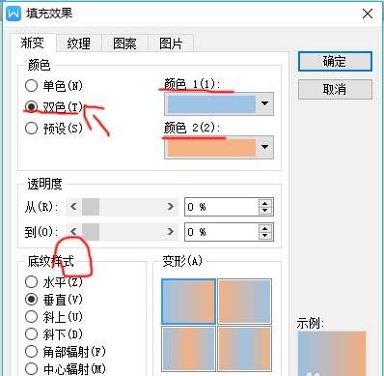
Task: Select the 单色(N) radio option
Action: [54, 86]
